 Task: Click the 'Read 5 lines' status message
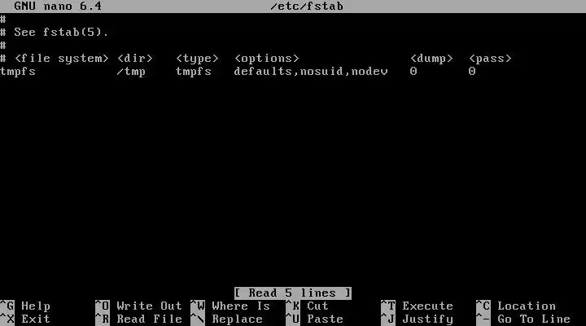(293, 293)
